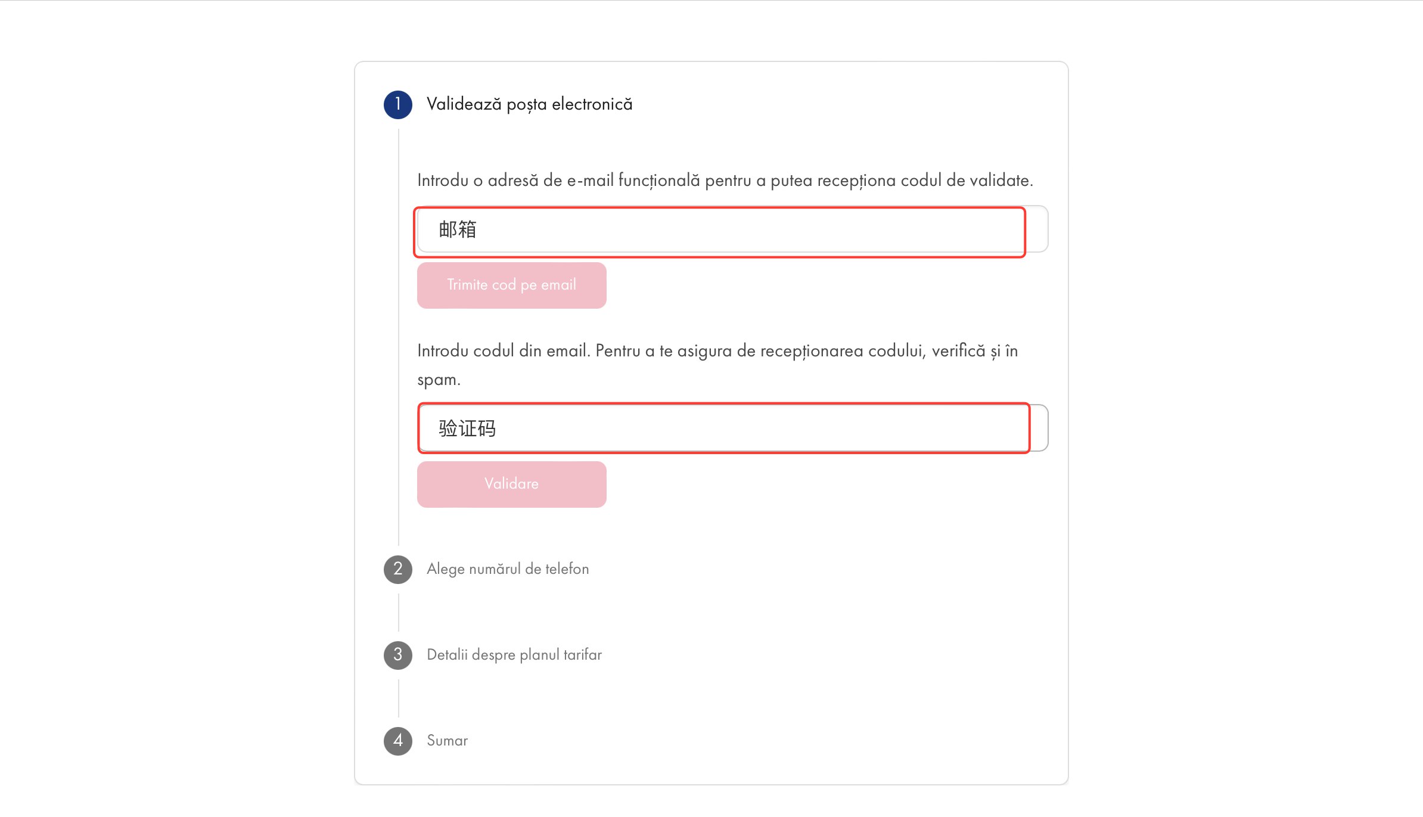
Task: Click the spam verification instruction text
Action: point(717,365)
